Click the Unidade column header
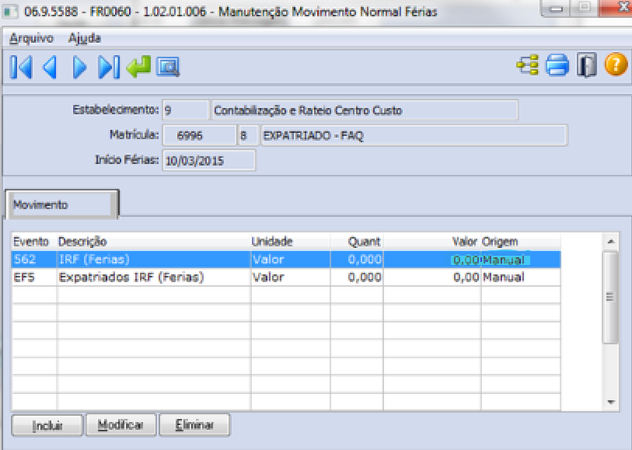The width and height of the screenshot is (632, 450). coord(290,241)
